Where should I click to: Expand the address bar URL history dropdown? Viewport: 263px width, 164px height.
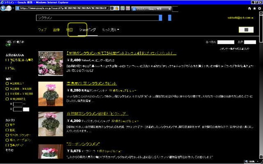click(x=112, y=8)
